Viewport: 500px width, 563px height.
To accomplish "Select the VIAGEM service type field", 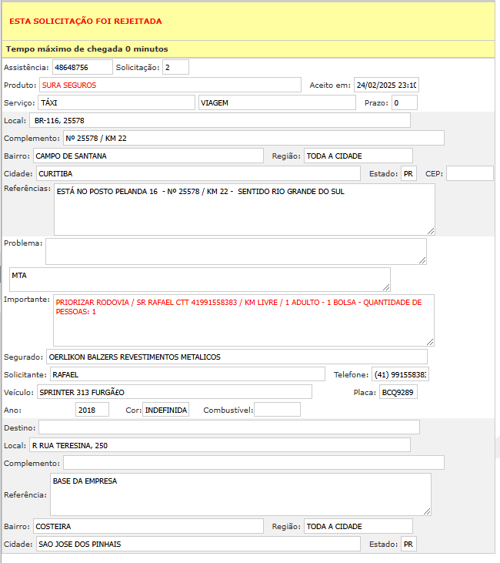I will pos(277,102).
